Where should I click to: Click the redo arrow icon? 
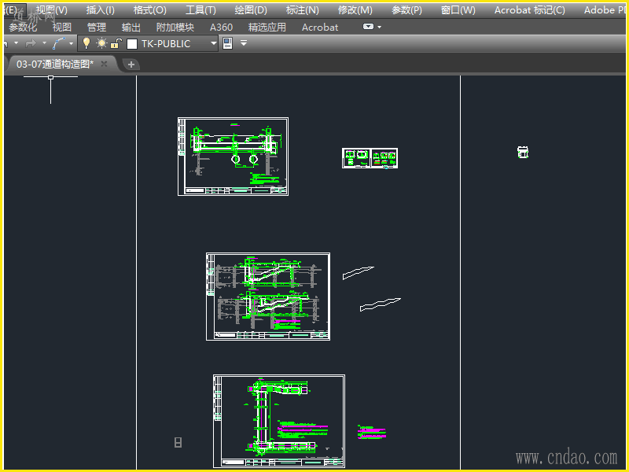(x=31, y=43)
